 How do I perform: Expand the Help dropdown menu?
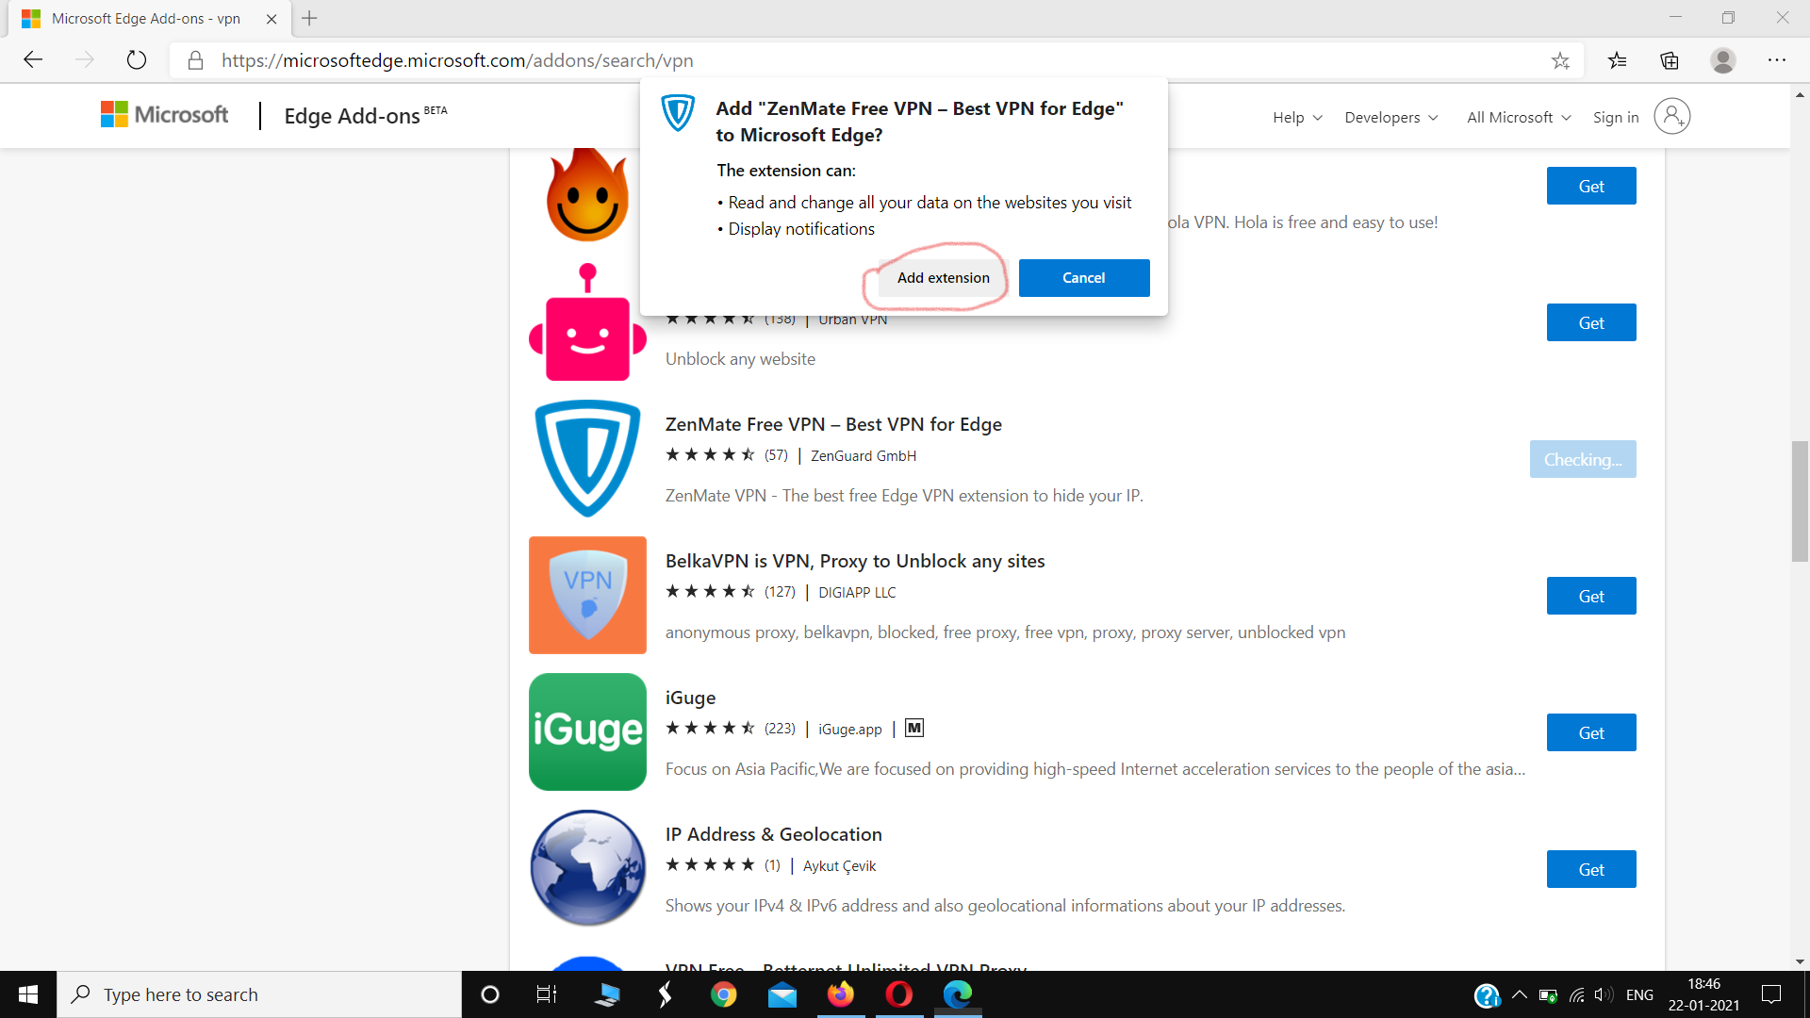point(1296,117)
